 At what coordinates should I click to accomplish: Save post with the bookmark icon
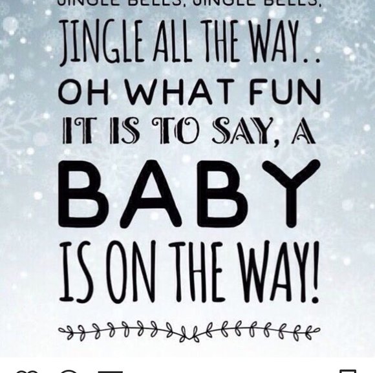pos(348,371)
